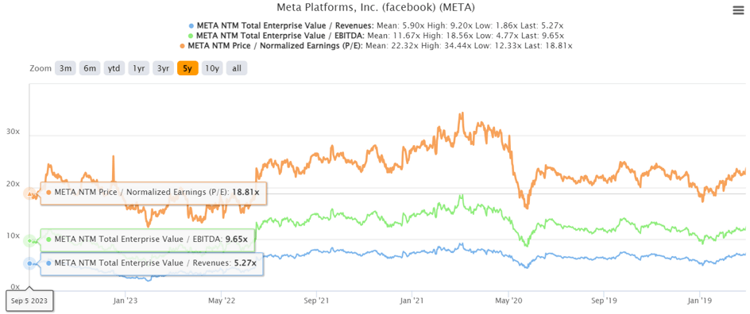The image size is (750, 314).
Task: Select the 3m zoom range
Action: (x=65, y=68)
